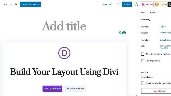The width and height of the screenshot is (171, 96).
Task: Click the green lightbulb suggestion icon
Action: [120, 33]
